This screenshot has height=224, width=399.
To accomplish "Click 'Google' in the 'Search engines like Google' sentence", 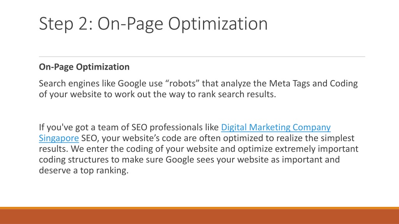I will [131, 83].
